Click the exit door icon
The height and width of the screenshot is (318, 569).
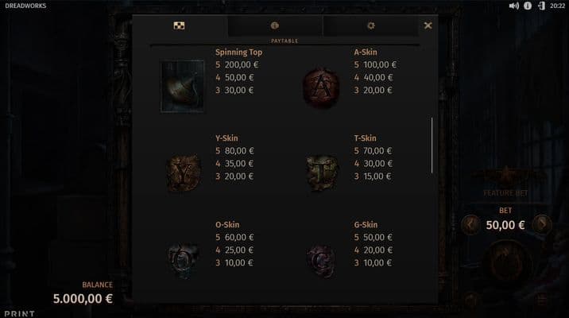tap(541, 6)
